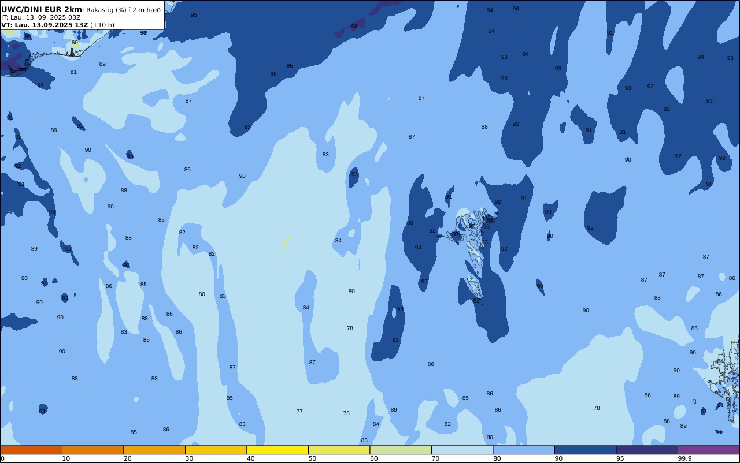Click the legend tick label '95'

click(620, 458)
